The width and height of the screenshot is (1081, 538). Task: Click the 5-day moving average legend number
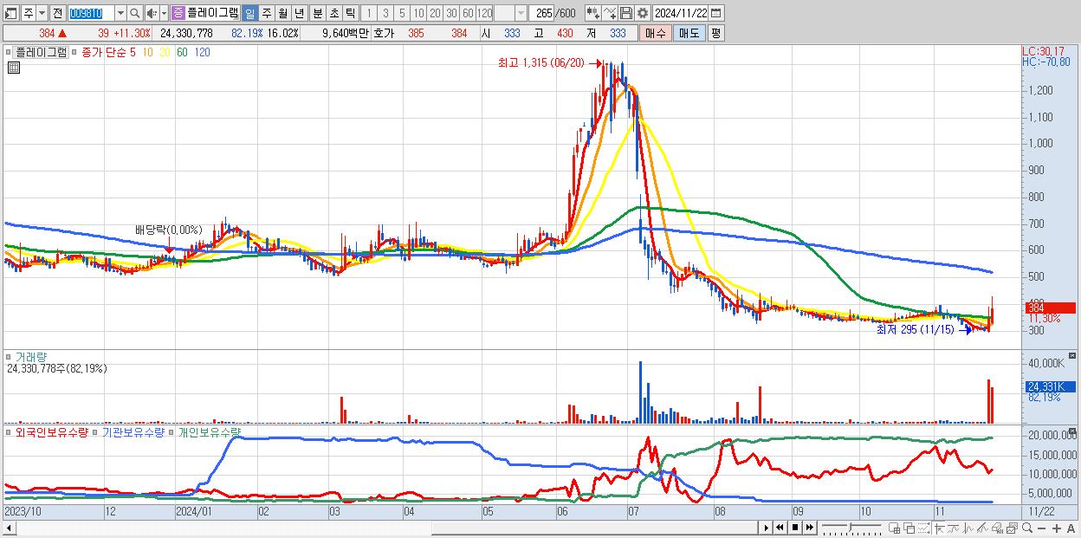tap(132, 52)
